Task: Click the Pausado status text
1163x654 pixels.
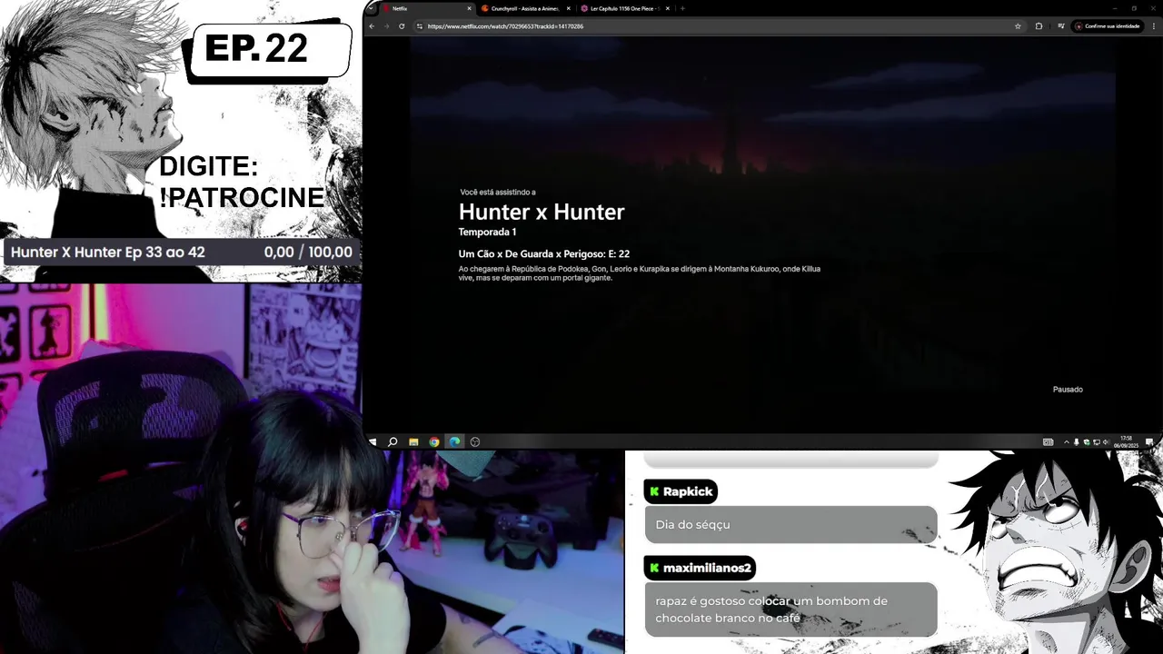Action: [1068, 390]
